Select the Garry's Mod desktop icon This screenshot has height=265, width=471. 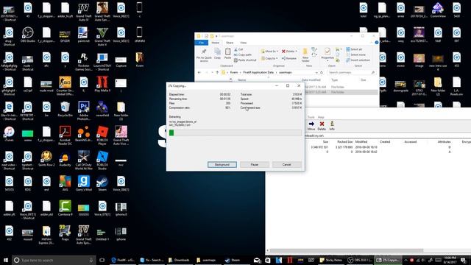[x=83, y=183]
